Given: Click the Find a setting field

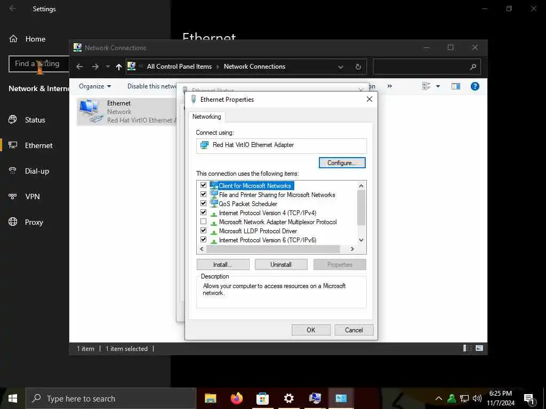Looking at the screenshot, I should click(39, 64).
